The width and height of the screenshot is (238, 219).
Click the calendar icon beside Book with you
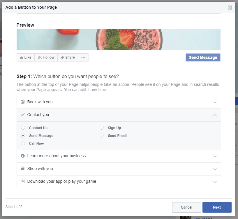pyautogui.click(x=23, y=102)
